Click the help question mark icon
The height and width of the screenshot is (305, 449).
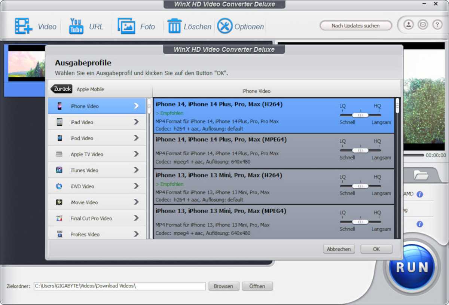(437, 25)
